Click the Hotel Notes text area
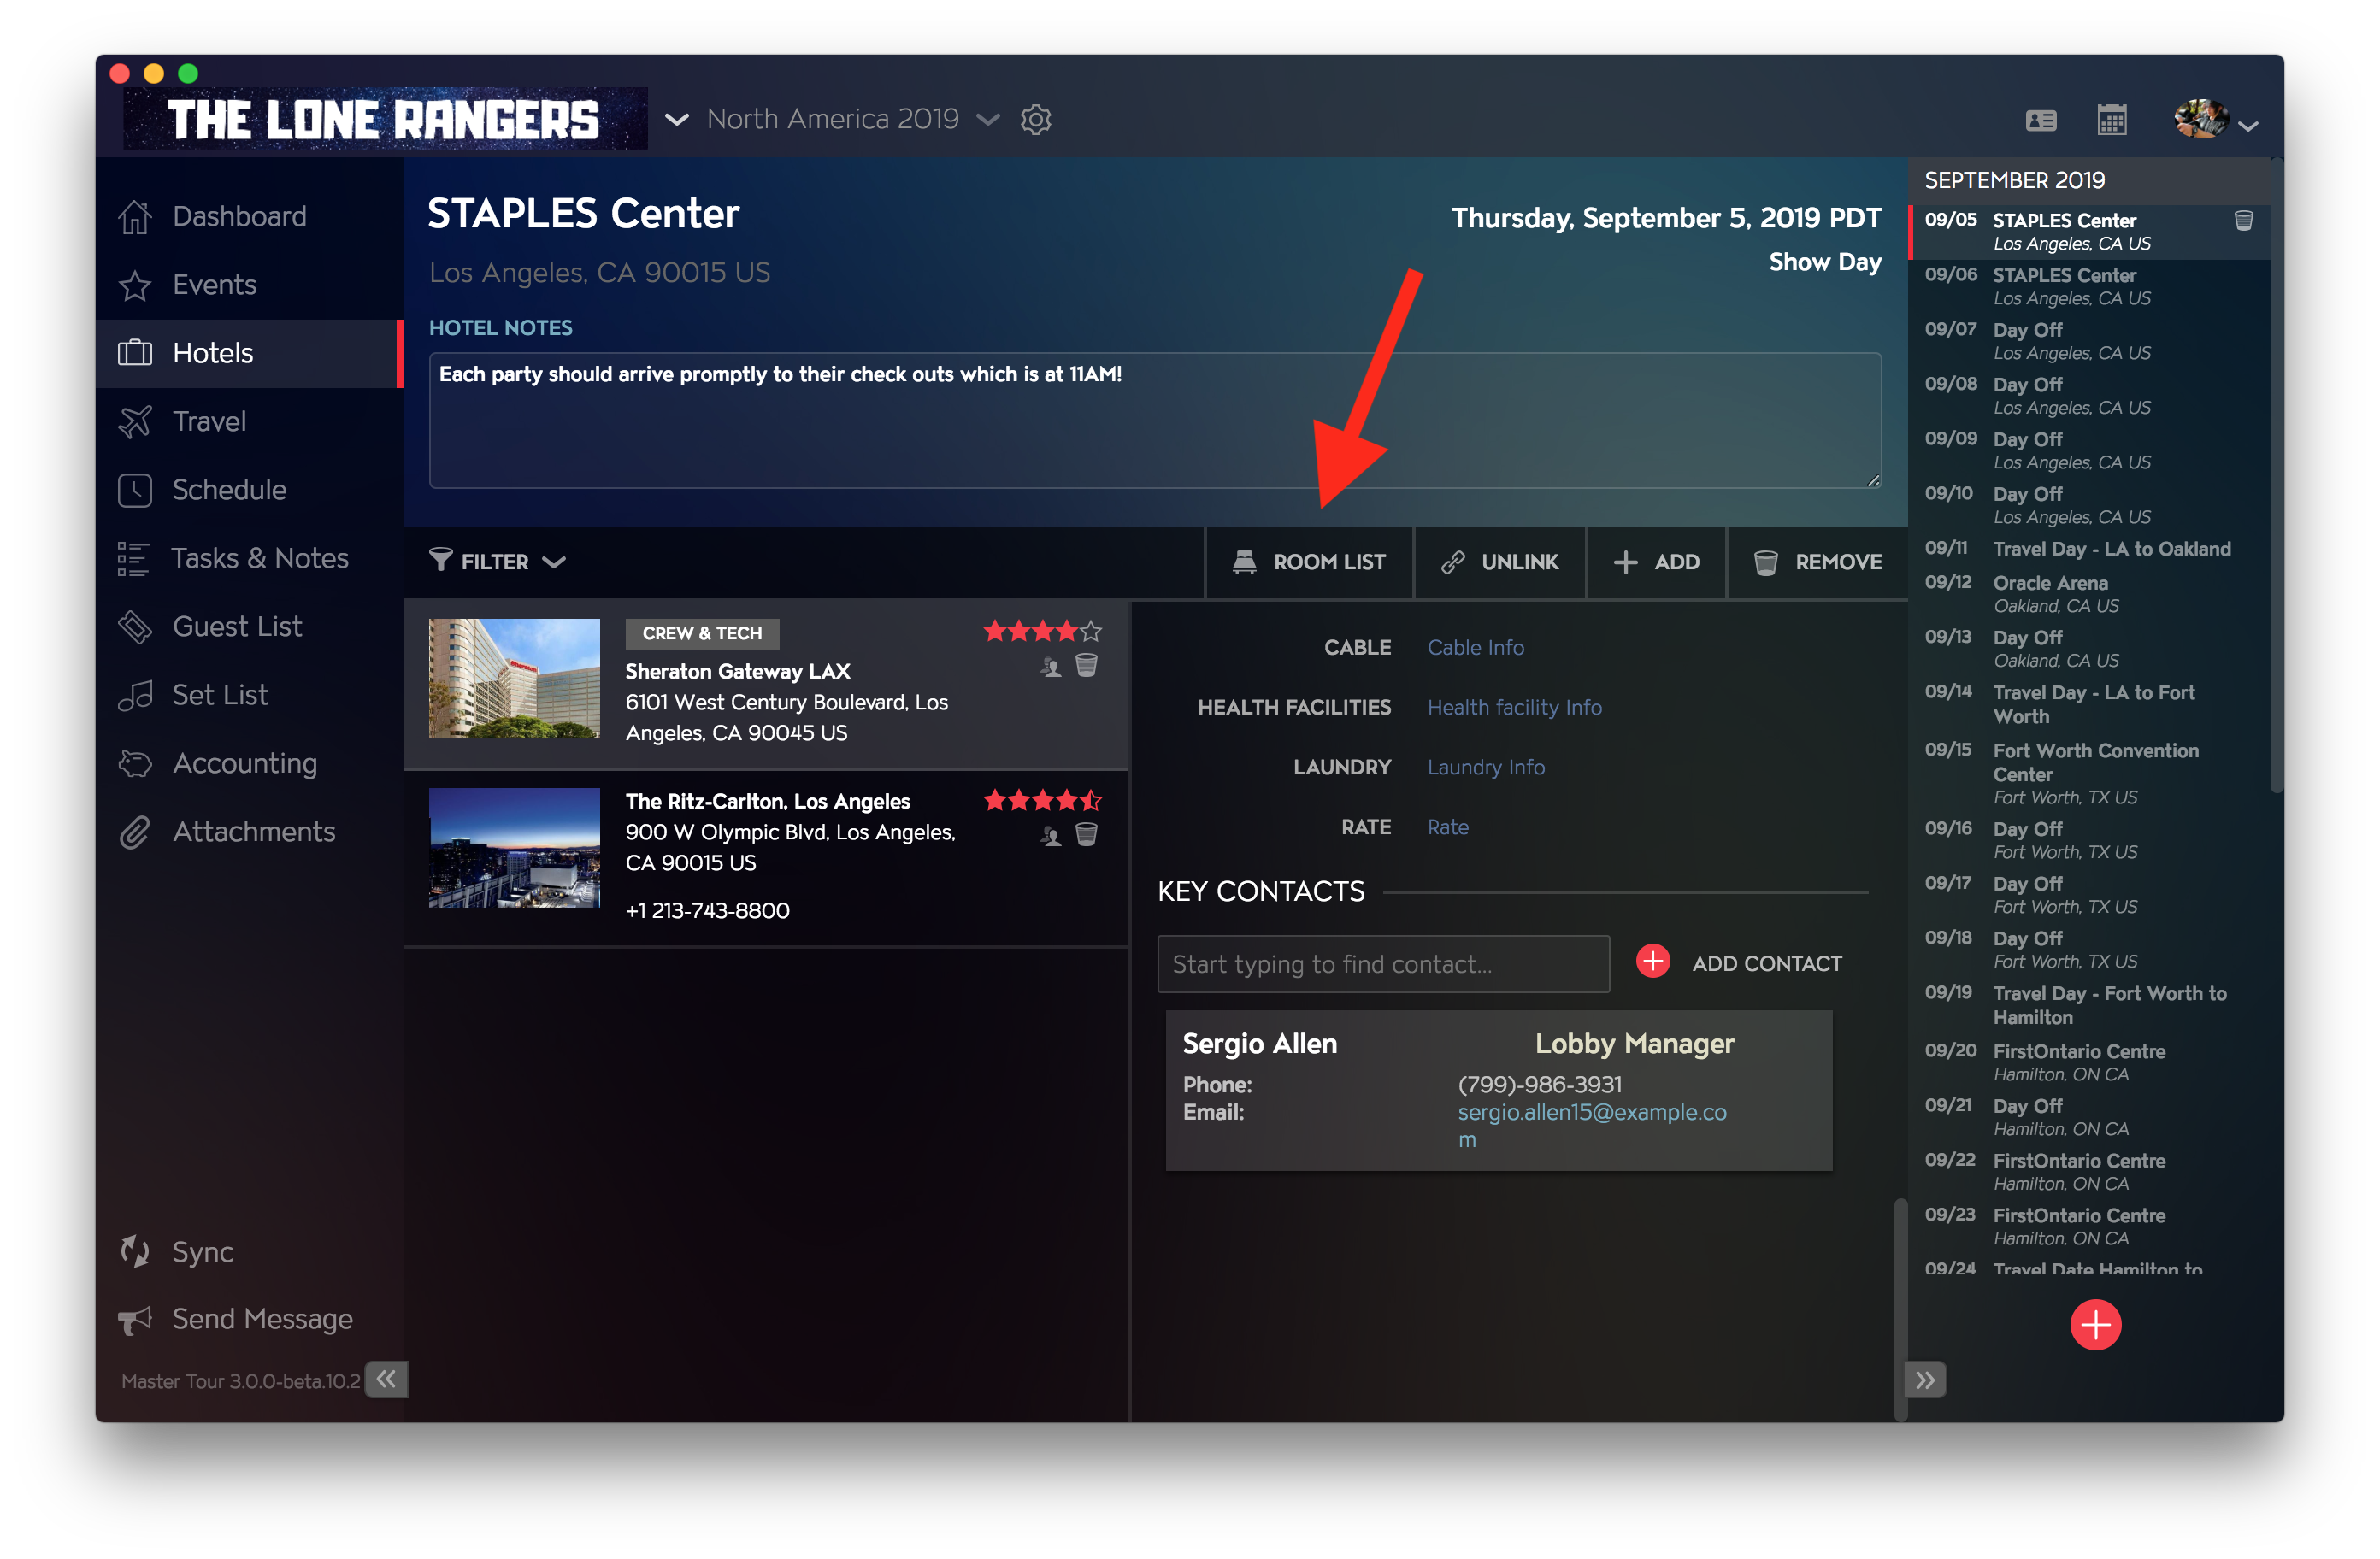 (x=1155, y=420)
